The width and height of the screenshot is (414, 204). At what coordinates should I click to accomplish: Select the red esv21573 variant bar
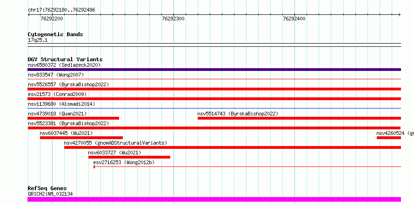click(214, 99)
